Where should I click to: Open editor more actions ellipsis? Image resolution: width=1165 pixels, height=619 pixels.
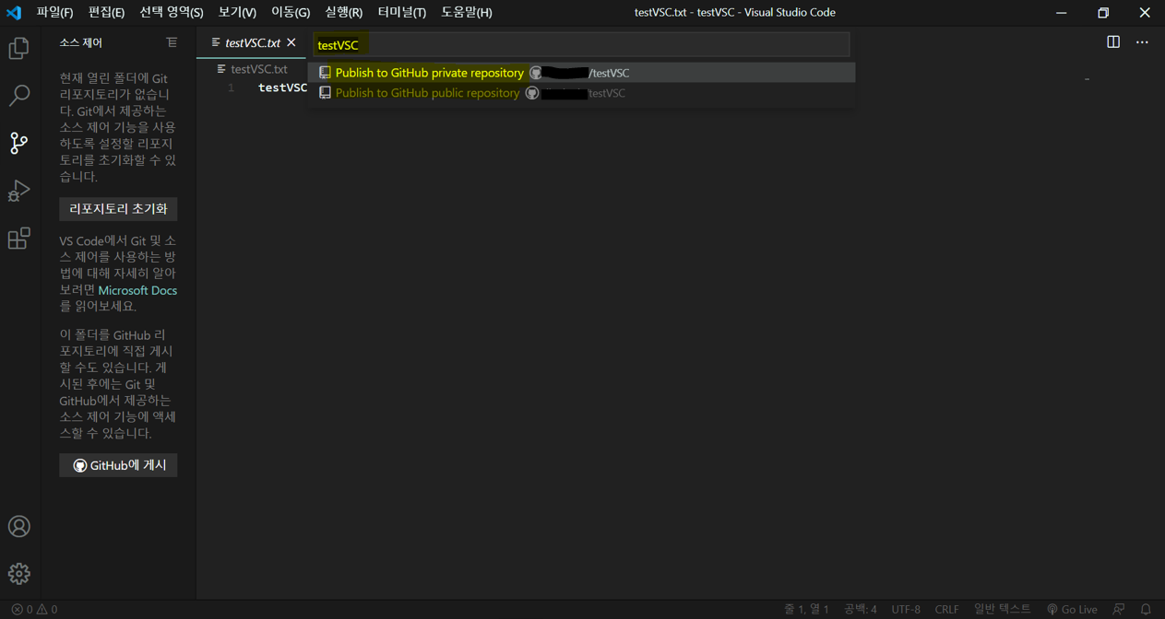click(1142, 42)
